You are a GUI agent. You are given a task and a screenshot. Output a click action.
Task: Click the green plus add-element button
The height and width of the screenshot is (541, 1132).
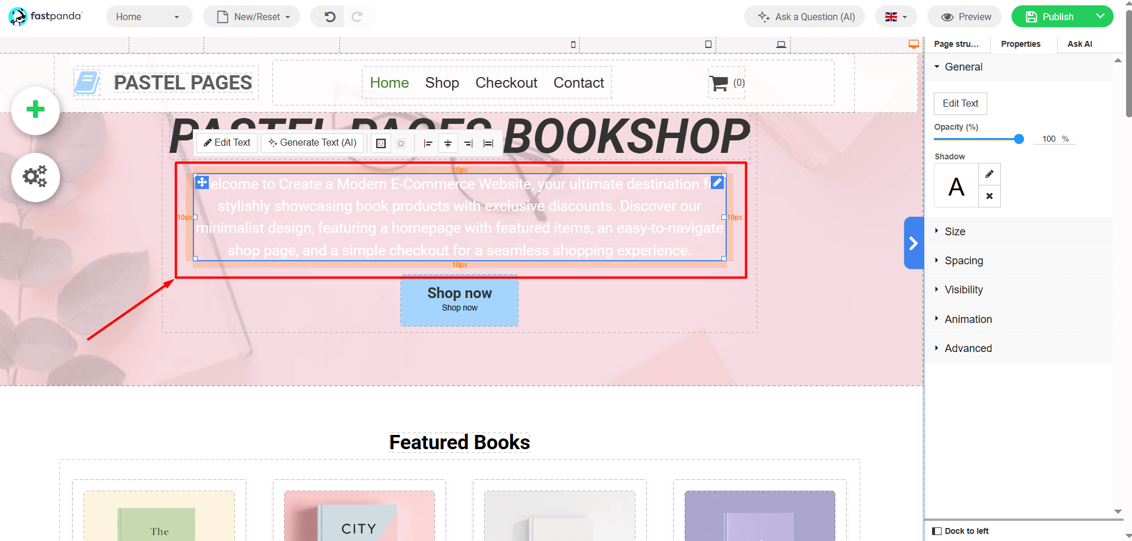(36, 110)
